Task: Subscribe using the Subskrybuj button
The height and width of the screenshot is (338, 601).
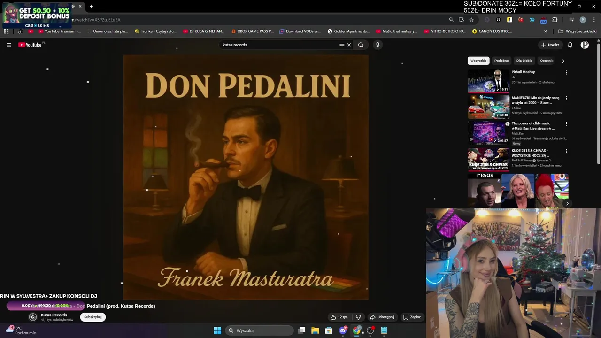Action: point(93,317)
